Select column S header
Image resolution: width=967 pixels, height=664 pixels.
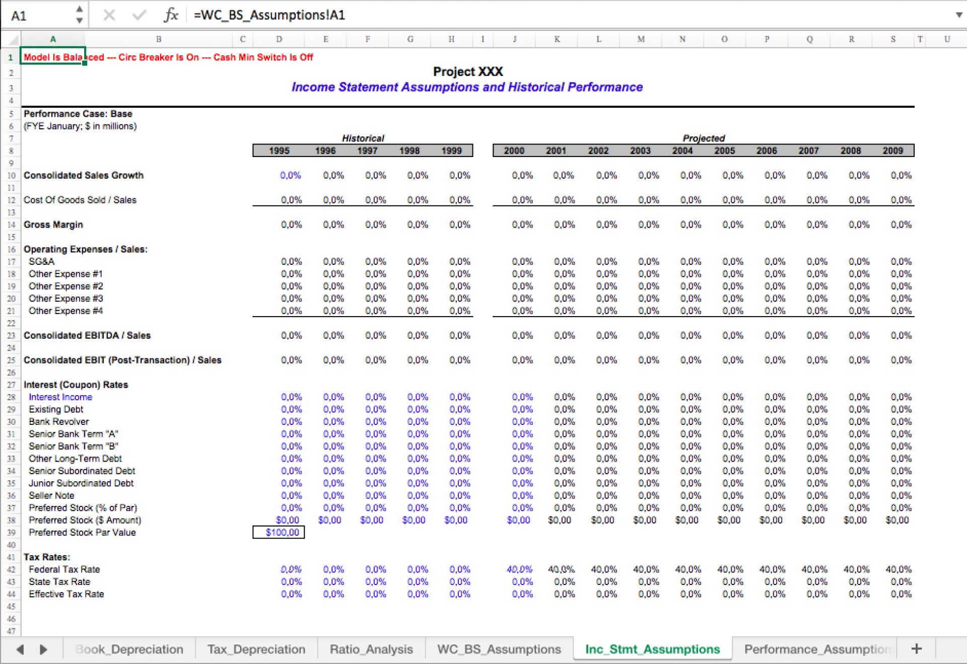click(x=893, y=39)
